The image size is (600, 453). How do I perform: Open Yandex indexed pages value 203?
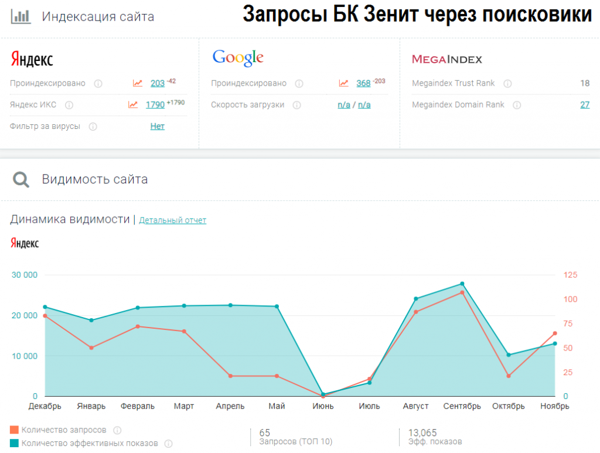click(x=157, y=83)
